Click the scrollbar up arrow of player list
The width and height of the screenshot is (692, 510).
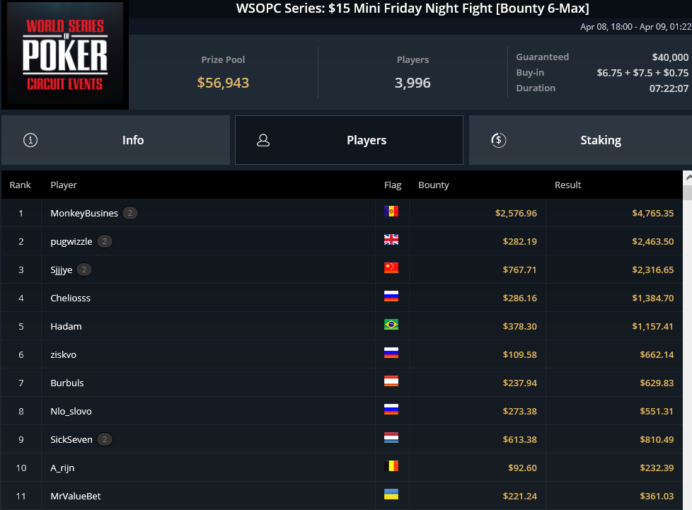point(688,178)
